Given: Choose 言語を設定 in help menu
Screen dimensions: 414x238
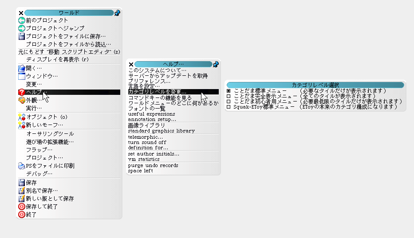Looking at the screenshot, I should point(143,86).
